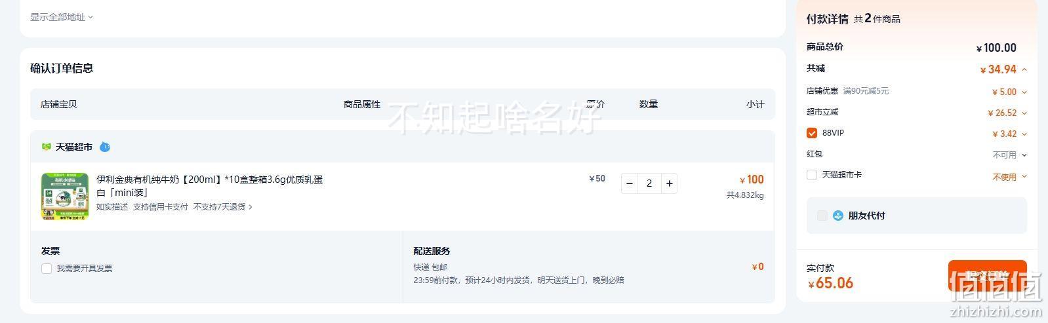The image size is (1048, 323).
Task: Expand 店铺优惠 5.00 discount options
Action: click(1024, 92)
